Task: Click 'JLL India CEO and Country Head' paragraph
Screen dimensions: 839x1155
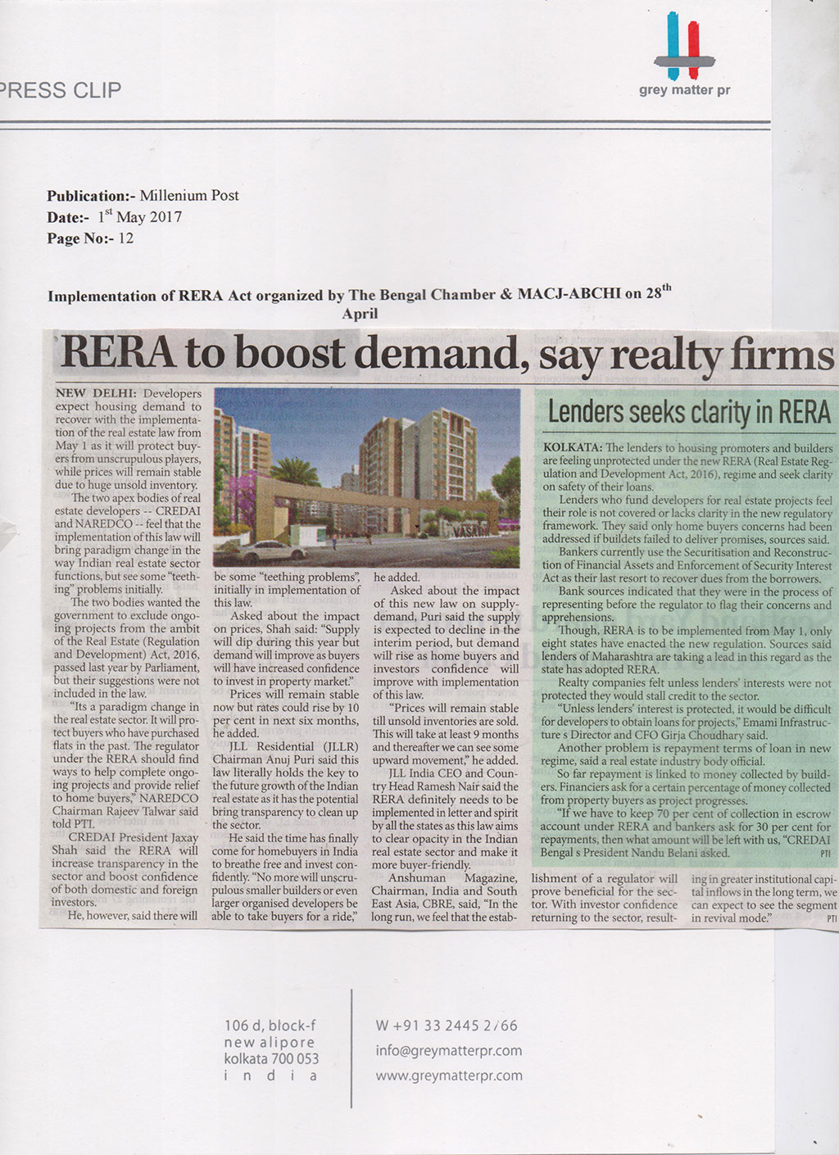Action: tap(445, 818)
